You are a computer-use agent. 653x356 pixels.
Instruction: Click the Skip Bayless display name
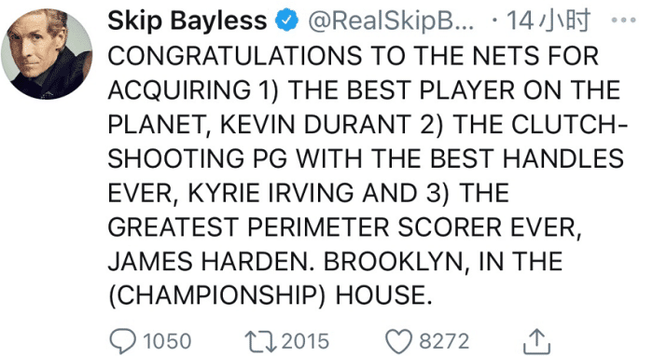pos(187,21)
